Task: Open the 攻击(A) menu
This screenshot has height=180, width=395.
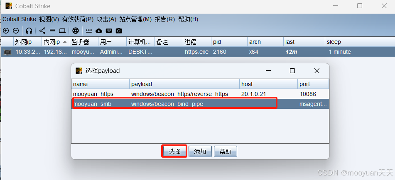Action: click(x=107, y=19)
